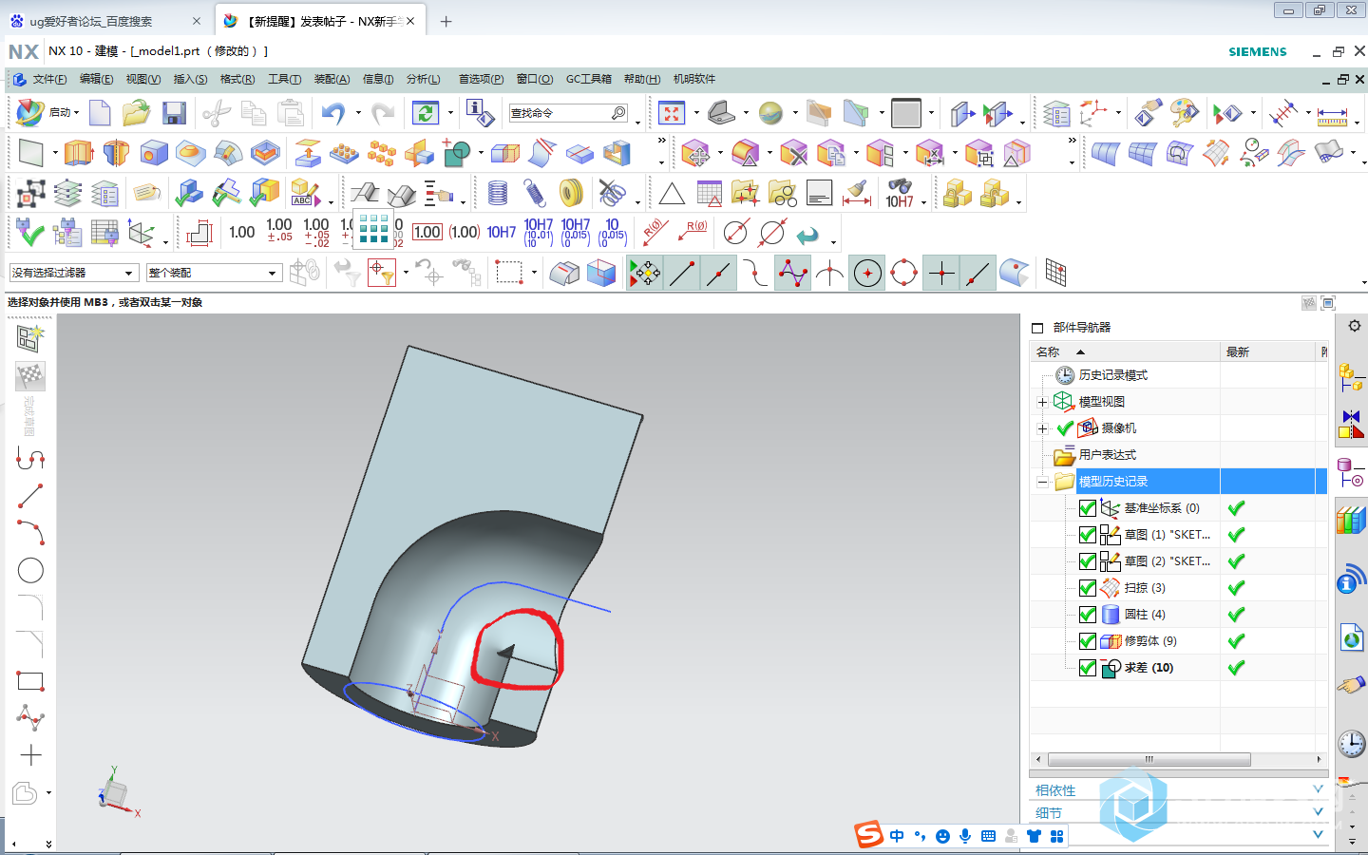This screenshot has height=855, width=1368.
Task: Open the 编辑(E) menu
Action: coord(96,79)
